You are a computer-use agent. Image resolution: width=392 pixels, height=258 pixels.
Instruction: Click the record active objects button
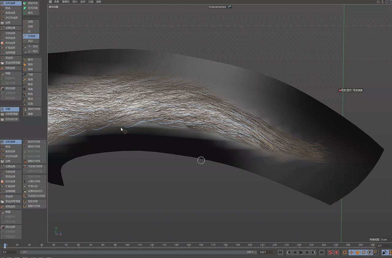point(330,252)
